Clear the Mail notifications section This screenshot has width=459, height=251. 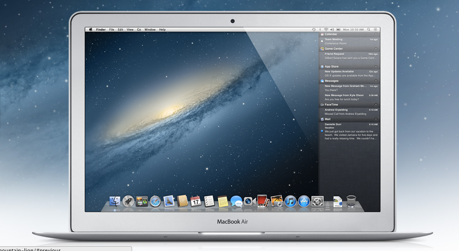click(376, 119)
